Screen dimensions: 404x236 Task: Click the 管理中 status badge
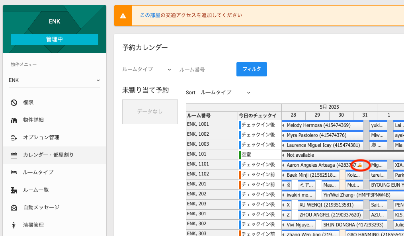pos(55,39)
